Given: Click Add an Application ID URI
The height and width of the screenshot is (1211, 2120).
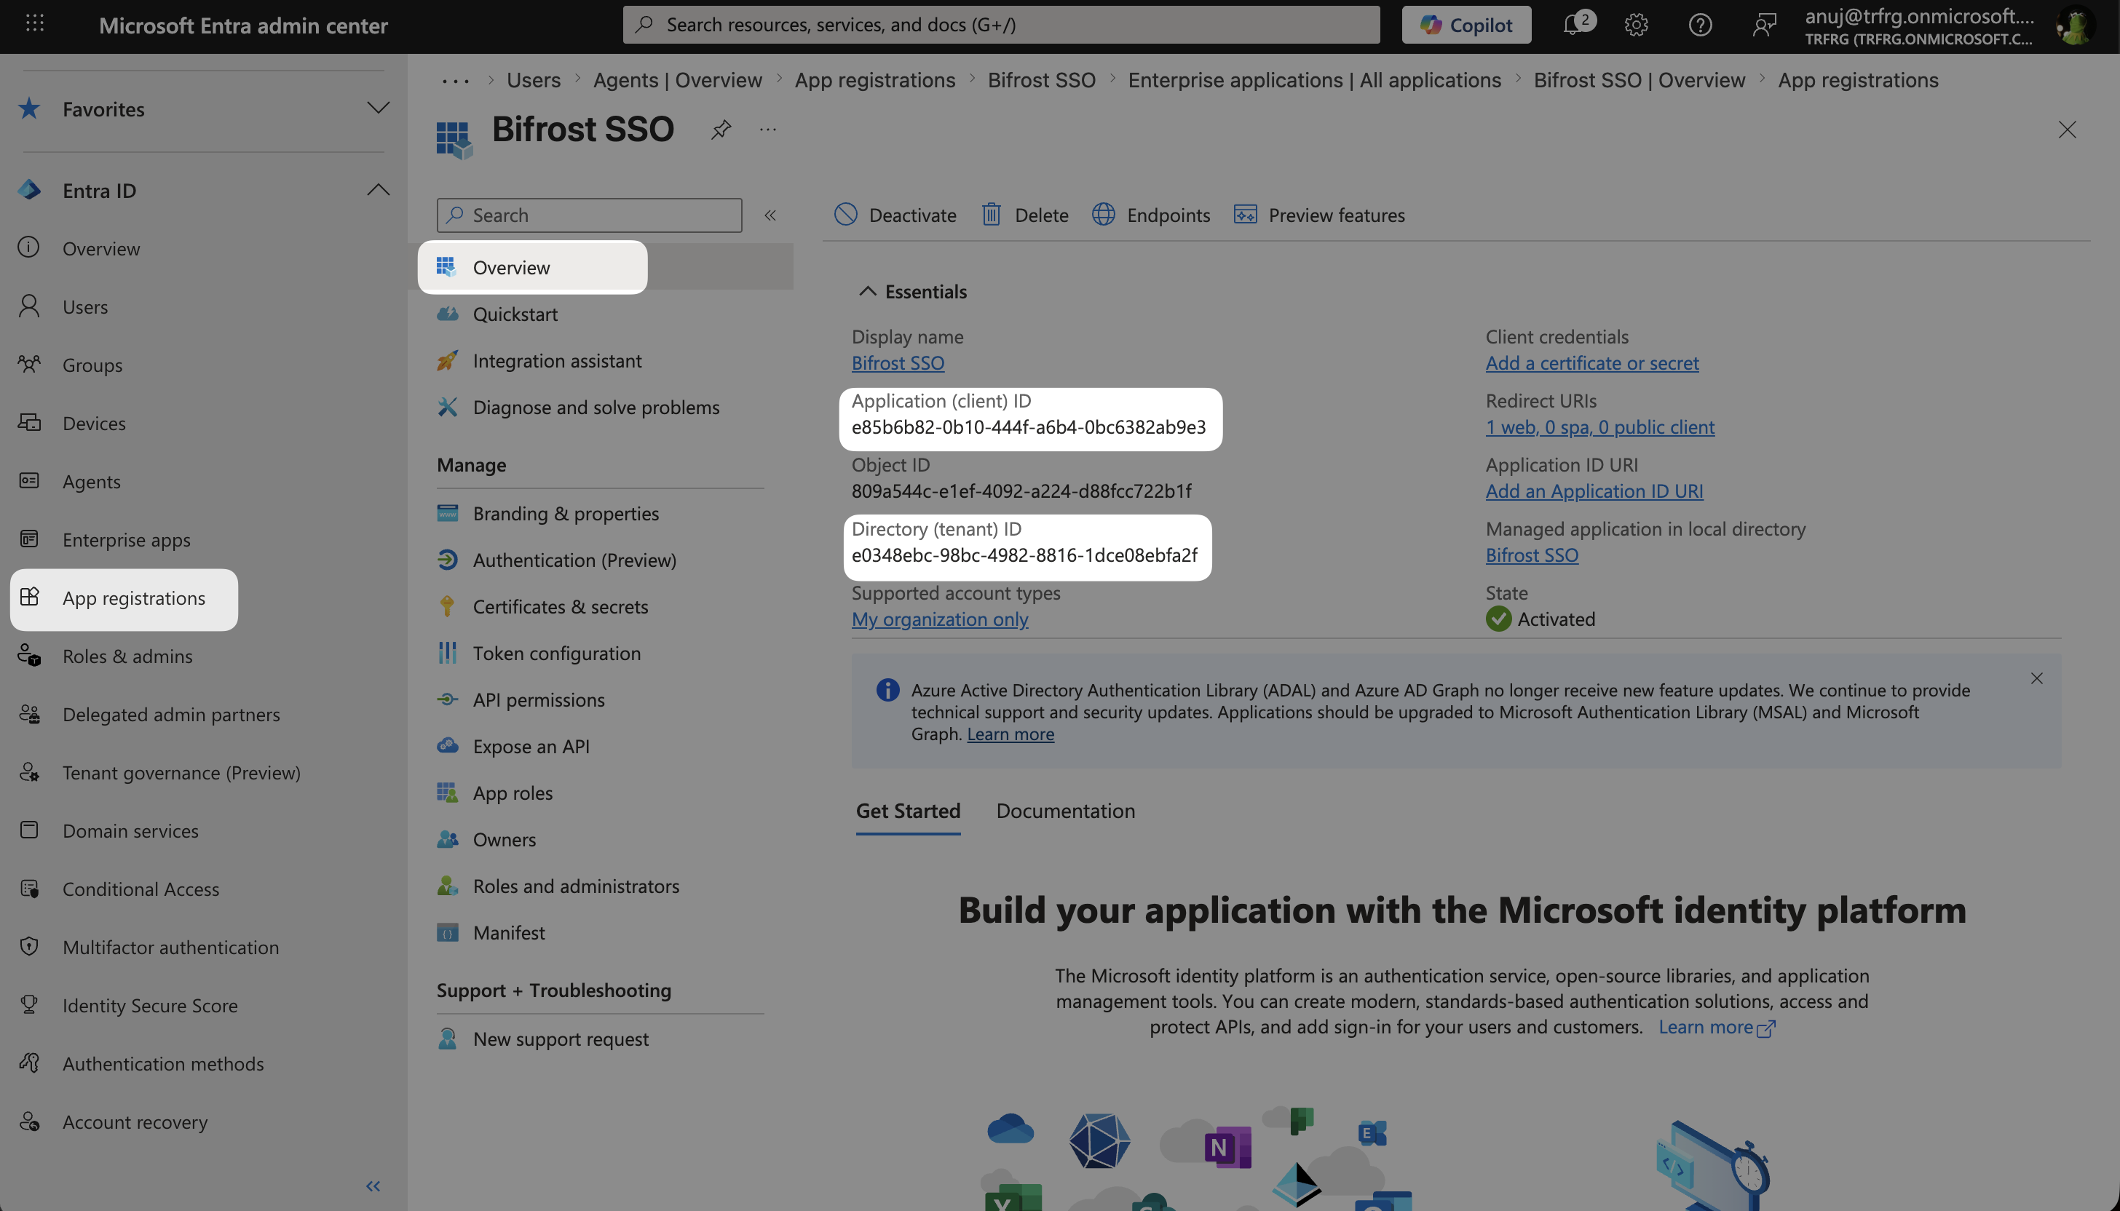Looking at the screenshot, I should [1594, 491].
